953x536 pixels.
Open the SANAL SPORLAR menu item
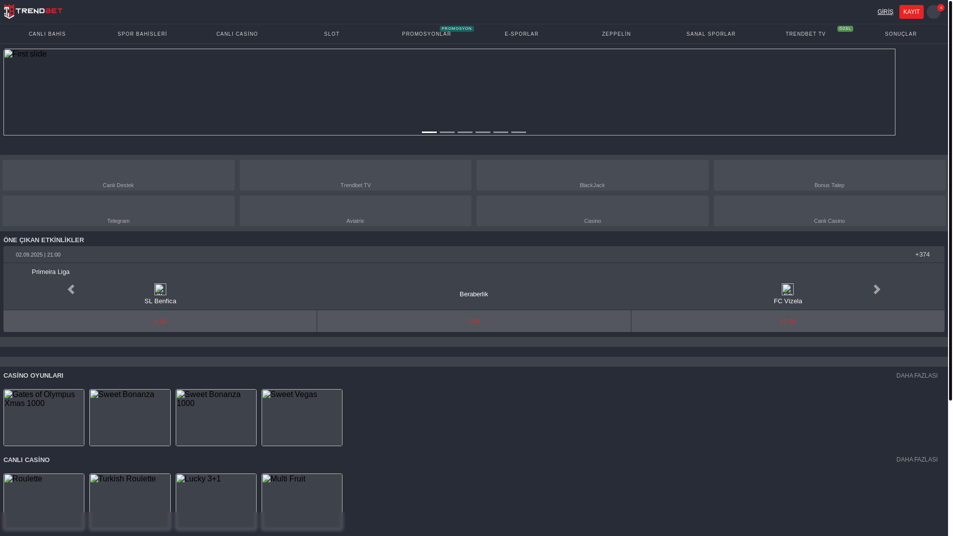(711, 34)
